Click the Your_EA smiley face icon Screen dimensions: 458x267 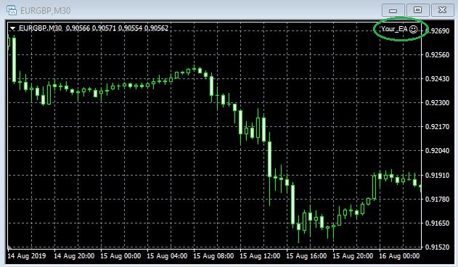(x=413, y=29)
